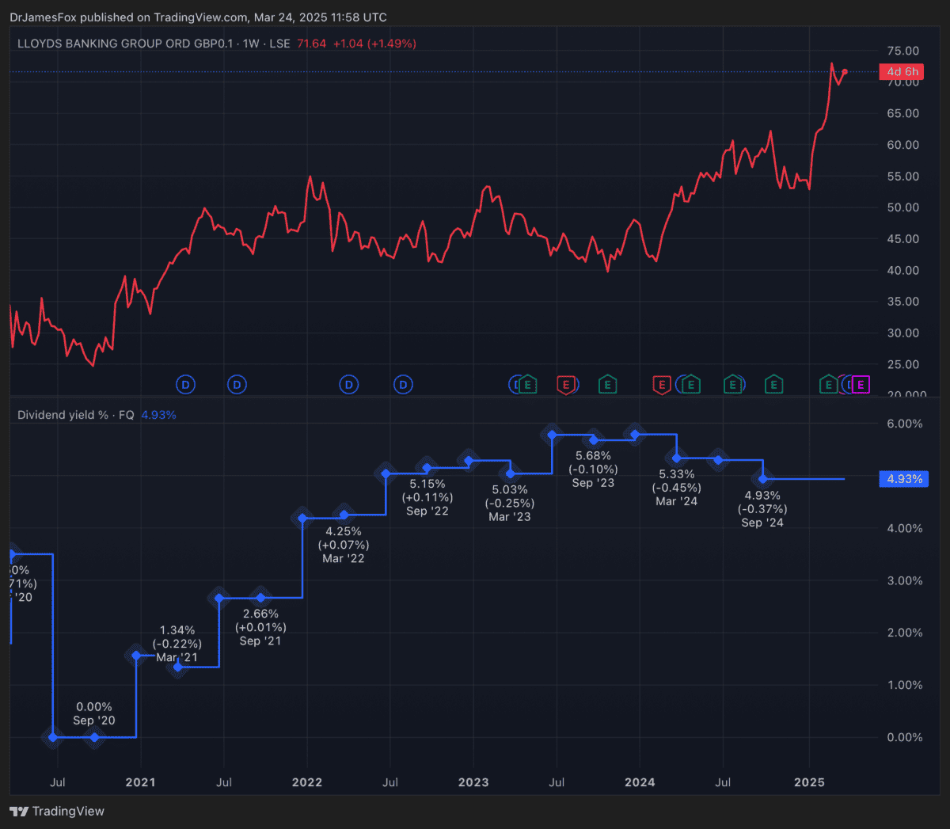Screen dimensions: 950x829
Task: Click the second red E earnings marker
Action: [662, 386]
